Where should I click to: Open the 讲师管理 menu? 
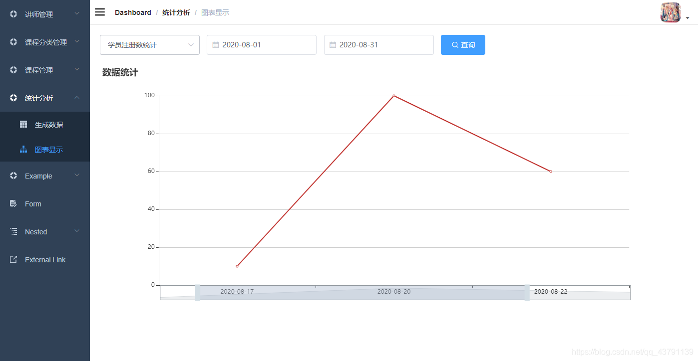(x=45, y=14)
